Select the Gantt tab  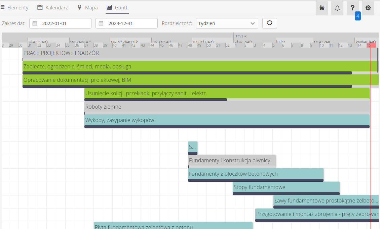(x=117, y=7)
